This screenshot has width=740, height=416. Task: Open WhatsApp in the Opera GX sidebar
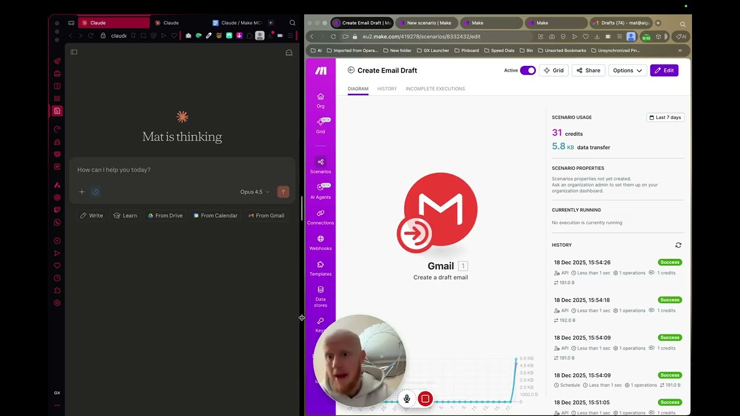tap(57, 222)
